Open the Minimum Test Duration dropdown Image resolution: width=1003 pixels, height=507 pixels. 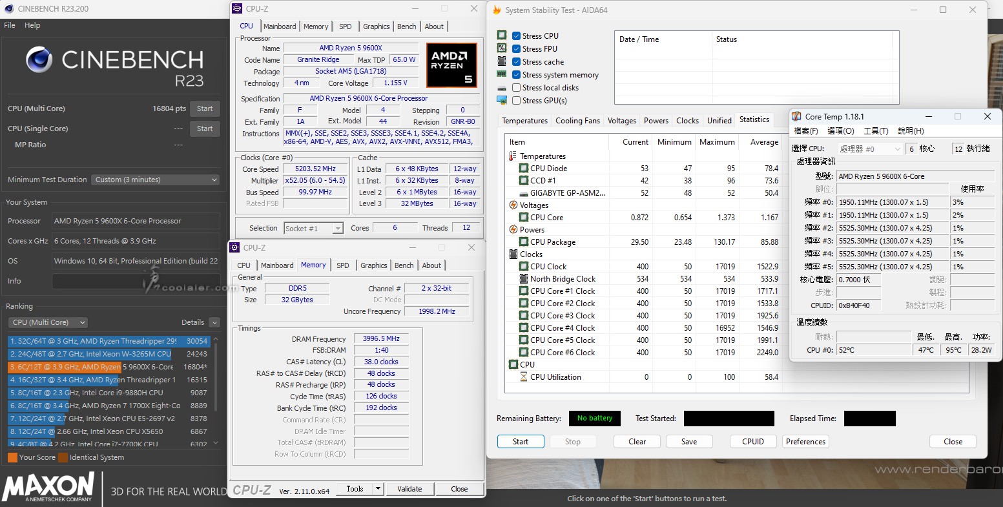pos(155,180)
